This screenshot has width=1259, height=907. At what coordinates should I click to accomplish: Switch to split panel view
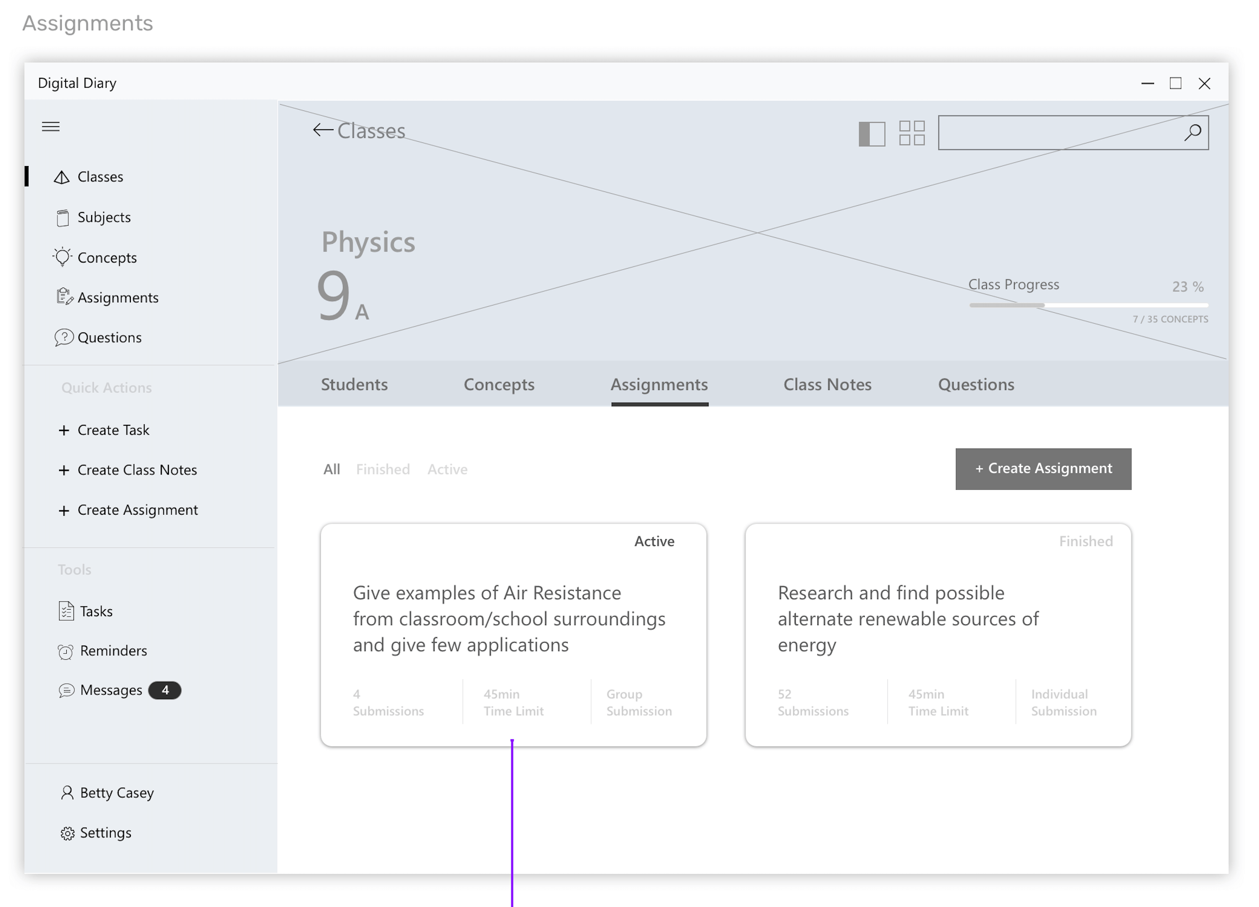click(x=872, y=134)
